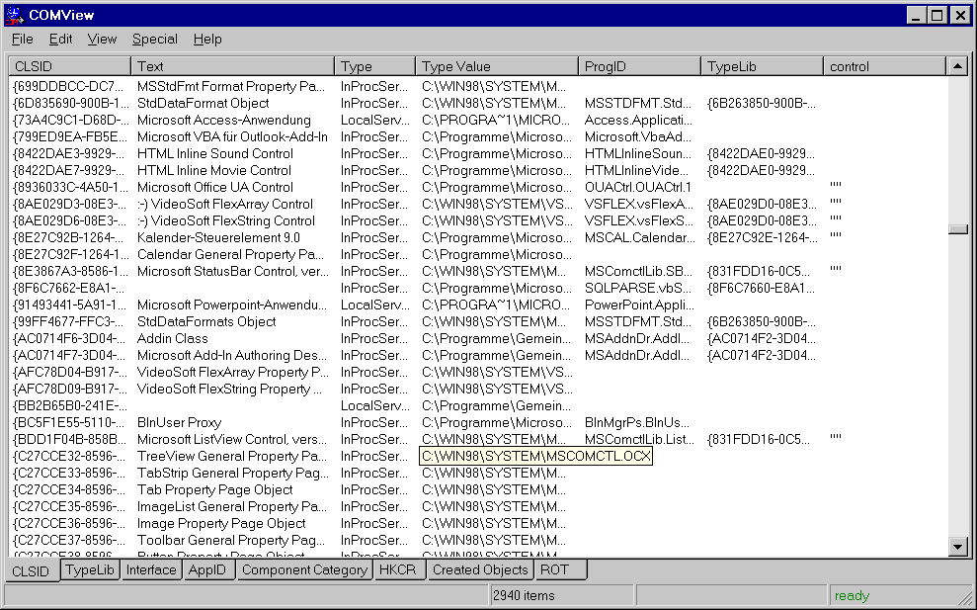
Task: Select the CLSID tab
Action: [x=32, y=571]
